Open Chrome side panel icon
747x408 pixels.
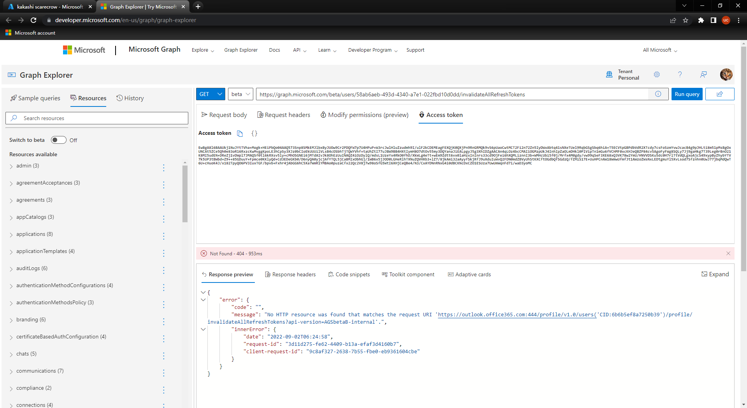[x=714, y=20]
